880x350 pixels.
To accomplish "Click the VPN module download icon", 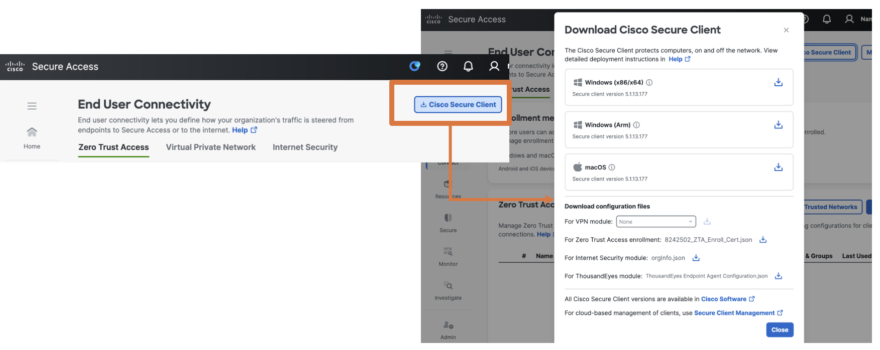I will pyautogui.click(x=707, y=222).
